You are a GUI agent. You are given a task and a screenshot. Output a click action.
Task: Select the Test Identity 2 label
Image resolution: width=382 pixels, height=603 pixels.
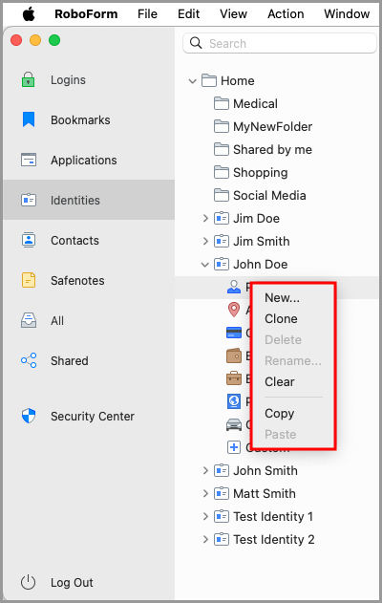[274, 540]
